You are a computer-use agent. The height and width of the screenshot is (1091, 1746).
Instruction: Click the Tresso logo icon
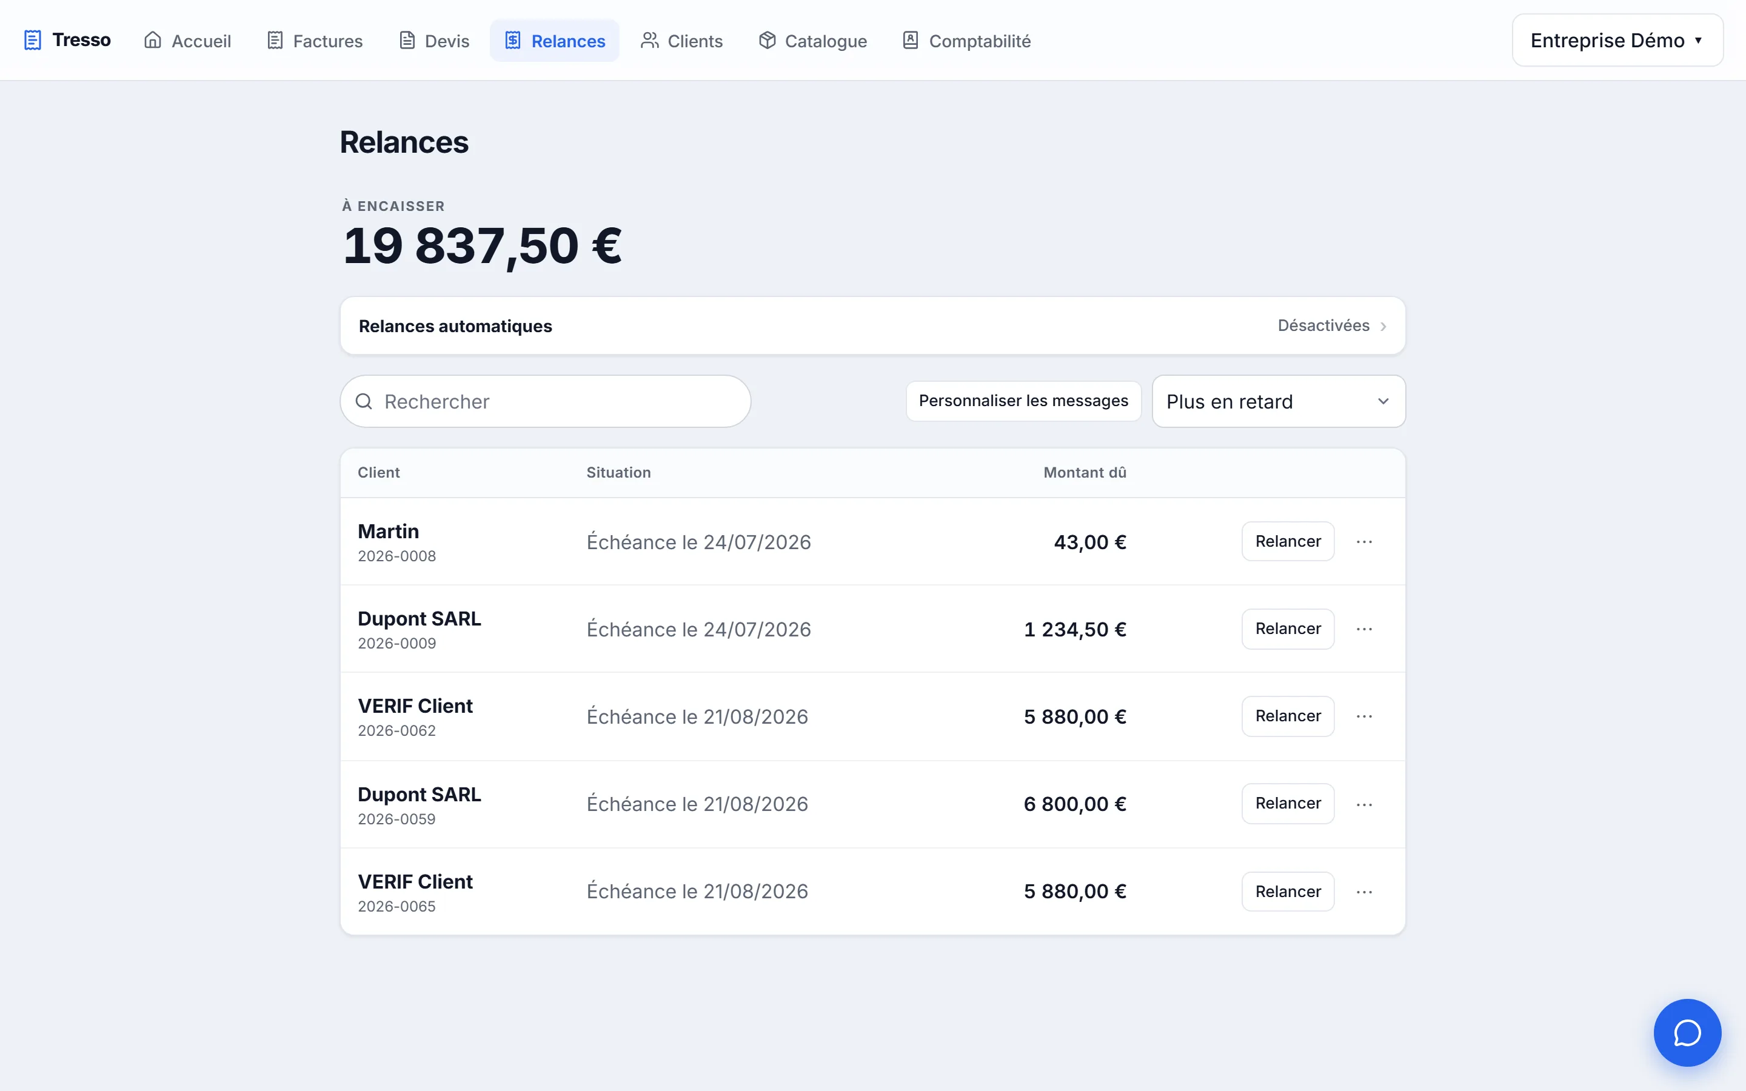coord(33,41)
